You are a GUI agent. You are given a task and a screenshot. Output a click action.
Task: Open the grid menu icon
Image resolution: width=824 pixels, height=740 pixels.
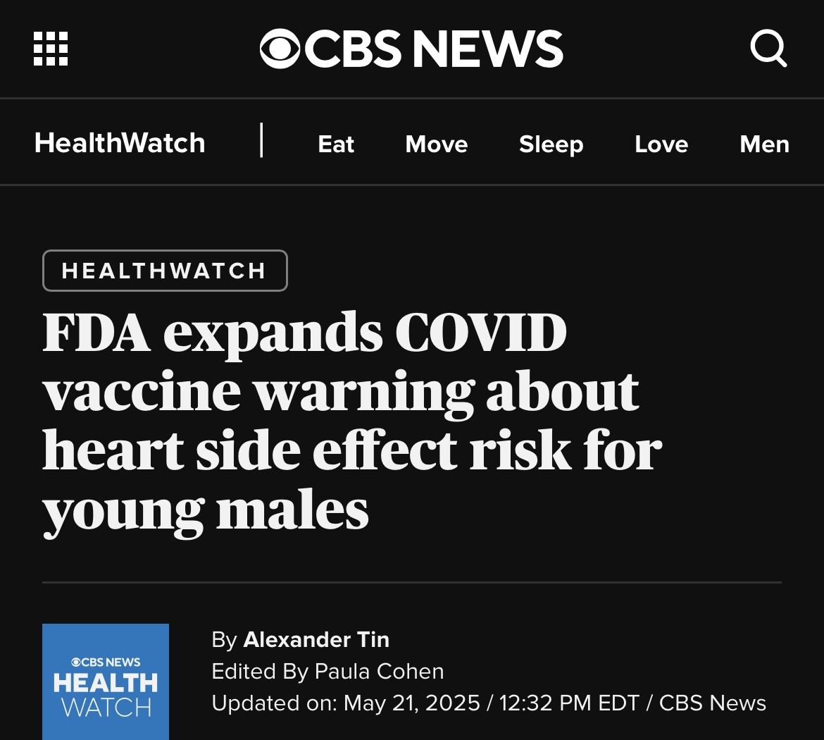(x=51, y=49)
